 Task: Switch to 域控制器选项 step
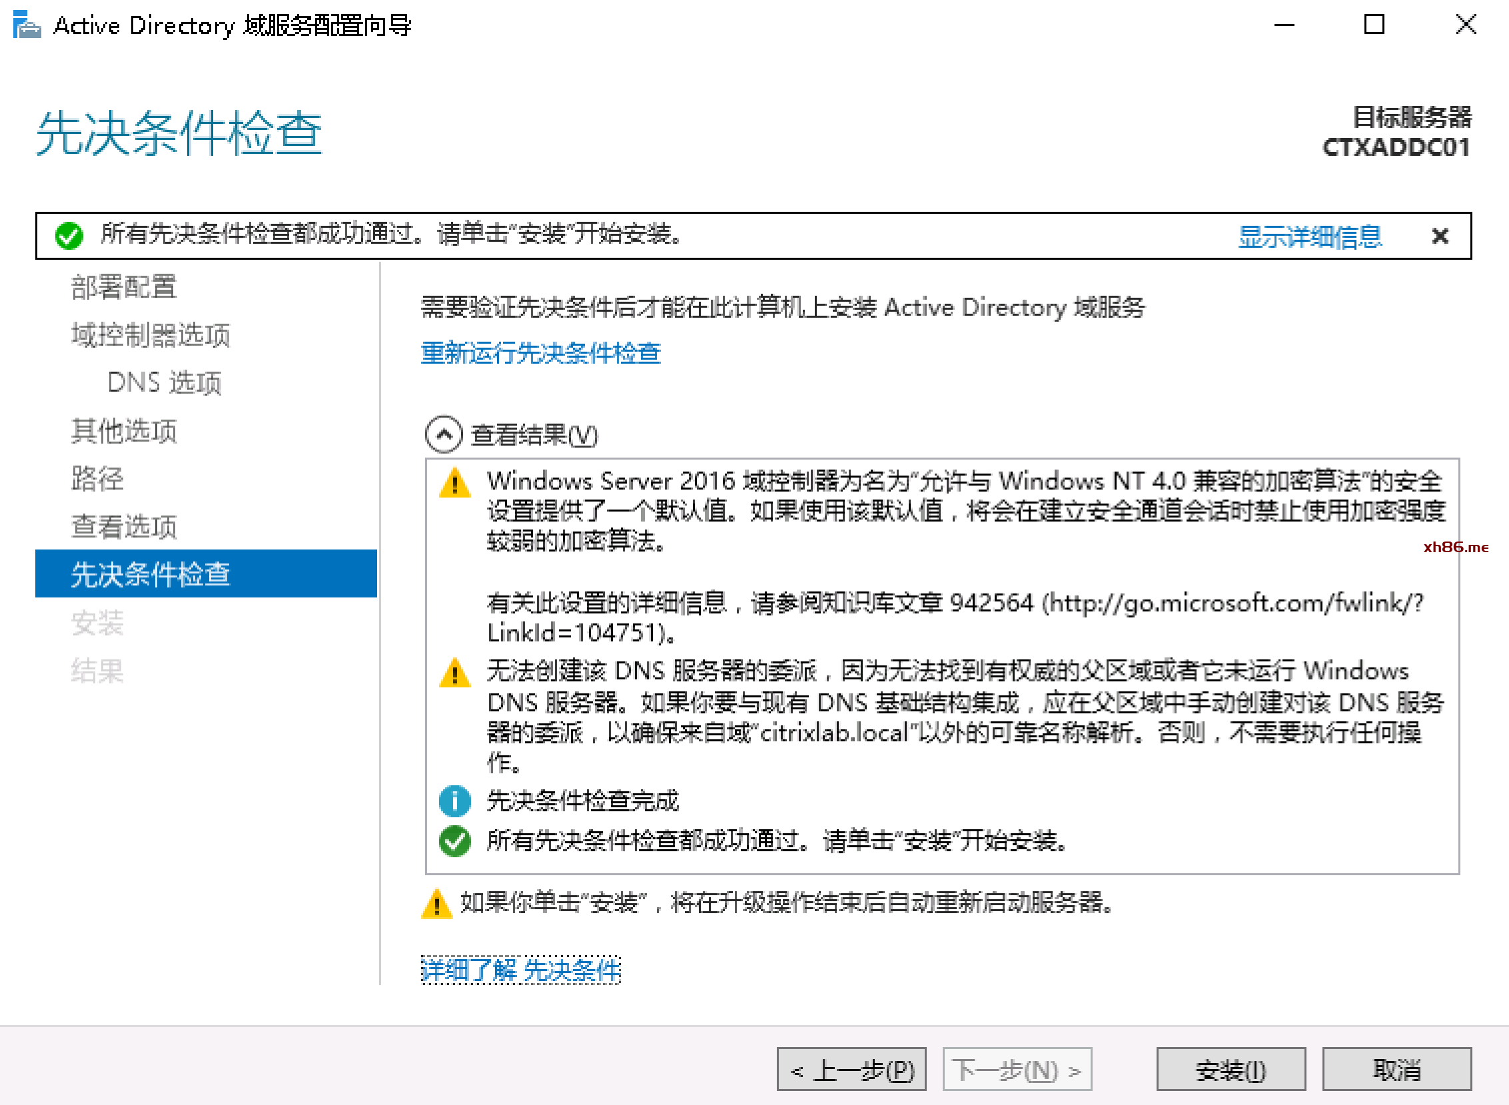(x=151, y=335)
